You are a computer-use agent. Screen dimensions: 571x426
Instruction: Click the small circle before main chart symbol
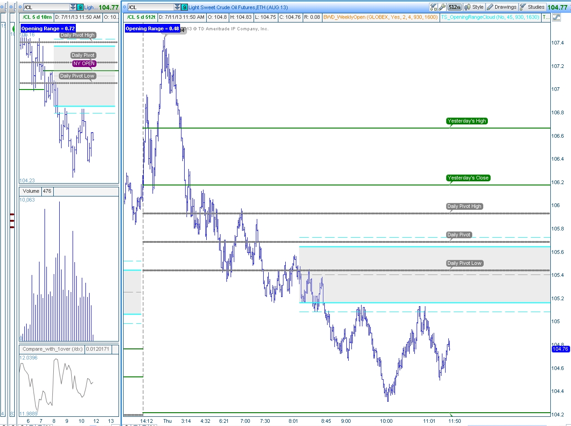[125, 7]
